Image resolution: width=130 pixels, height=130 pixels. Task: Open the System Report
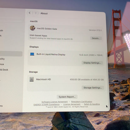pyautogui.click(x=67, y=97)
